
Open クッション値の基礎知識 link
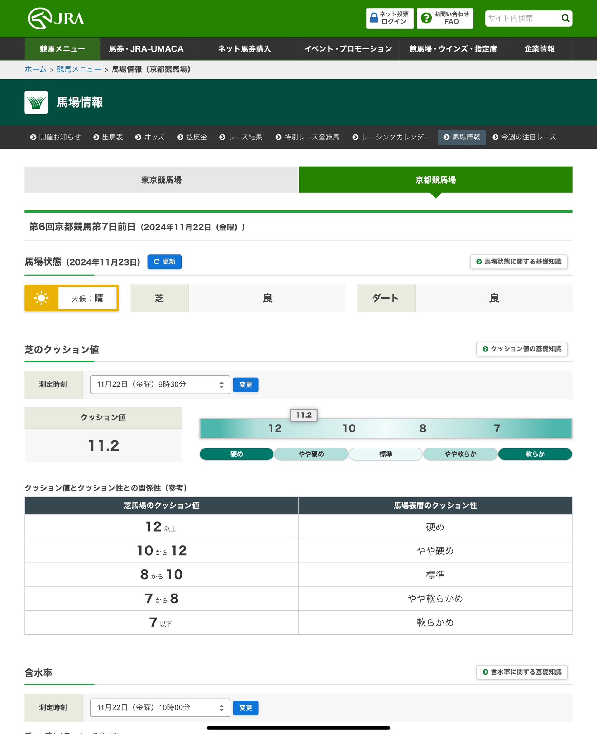(522, 349)
